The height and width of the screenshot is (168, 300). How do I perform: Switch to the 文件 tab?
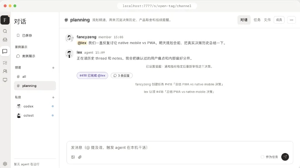pos(267,20)
